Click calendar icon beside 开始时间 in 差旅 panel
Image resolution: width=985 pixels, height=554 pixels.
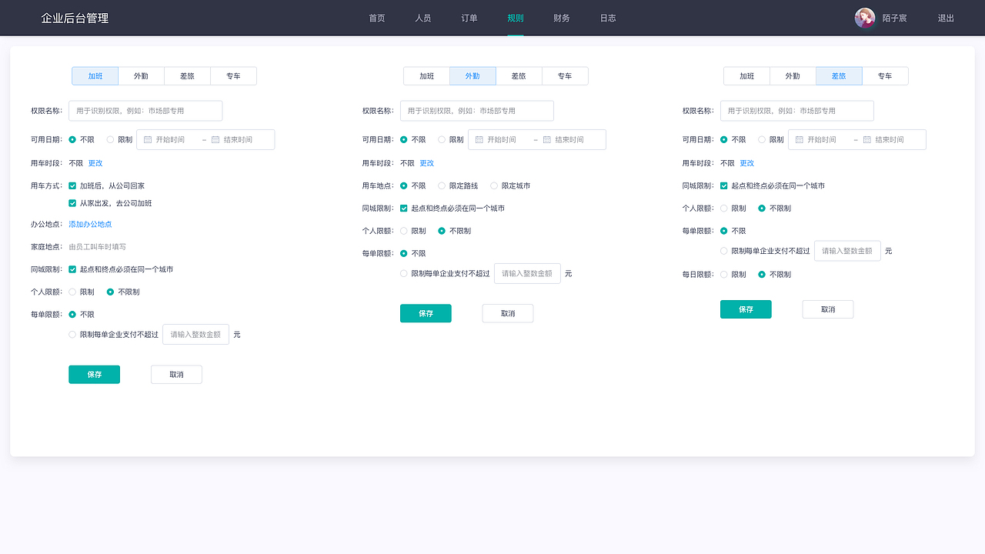[800, 139]
